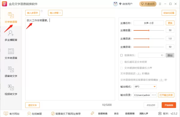Select the 多主播配音 sidebar icon
180x117 pixels.
[x=11, y=33]
